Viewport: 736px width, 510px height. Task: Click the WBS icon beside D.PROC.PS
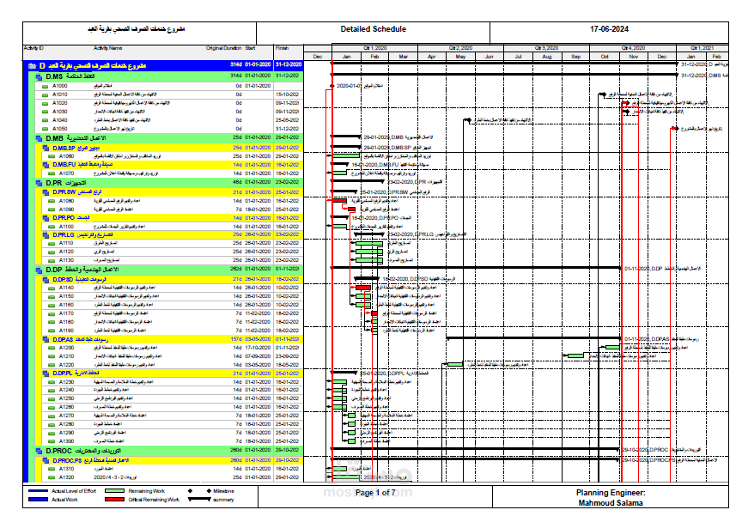coord(46,461)
